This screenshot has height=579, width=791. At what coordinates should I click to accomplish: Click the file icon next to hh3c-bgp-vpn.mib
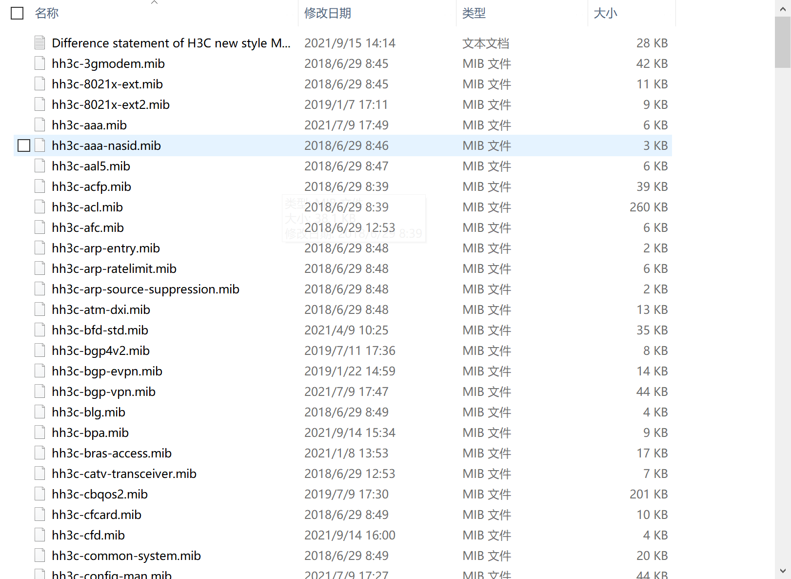[40, 392]
